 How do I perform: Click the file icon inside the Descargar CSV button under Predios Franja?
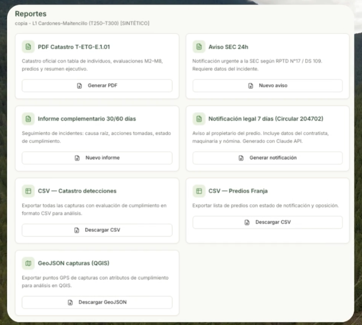[247, 223]
